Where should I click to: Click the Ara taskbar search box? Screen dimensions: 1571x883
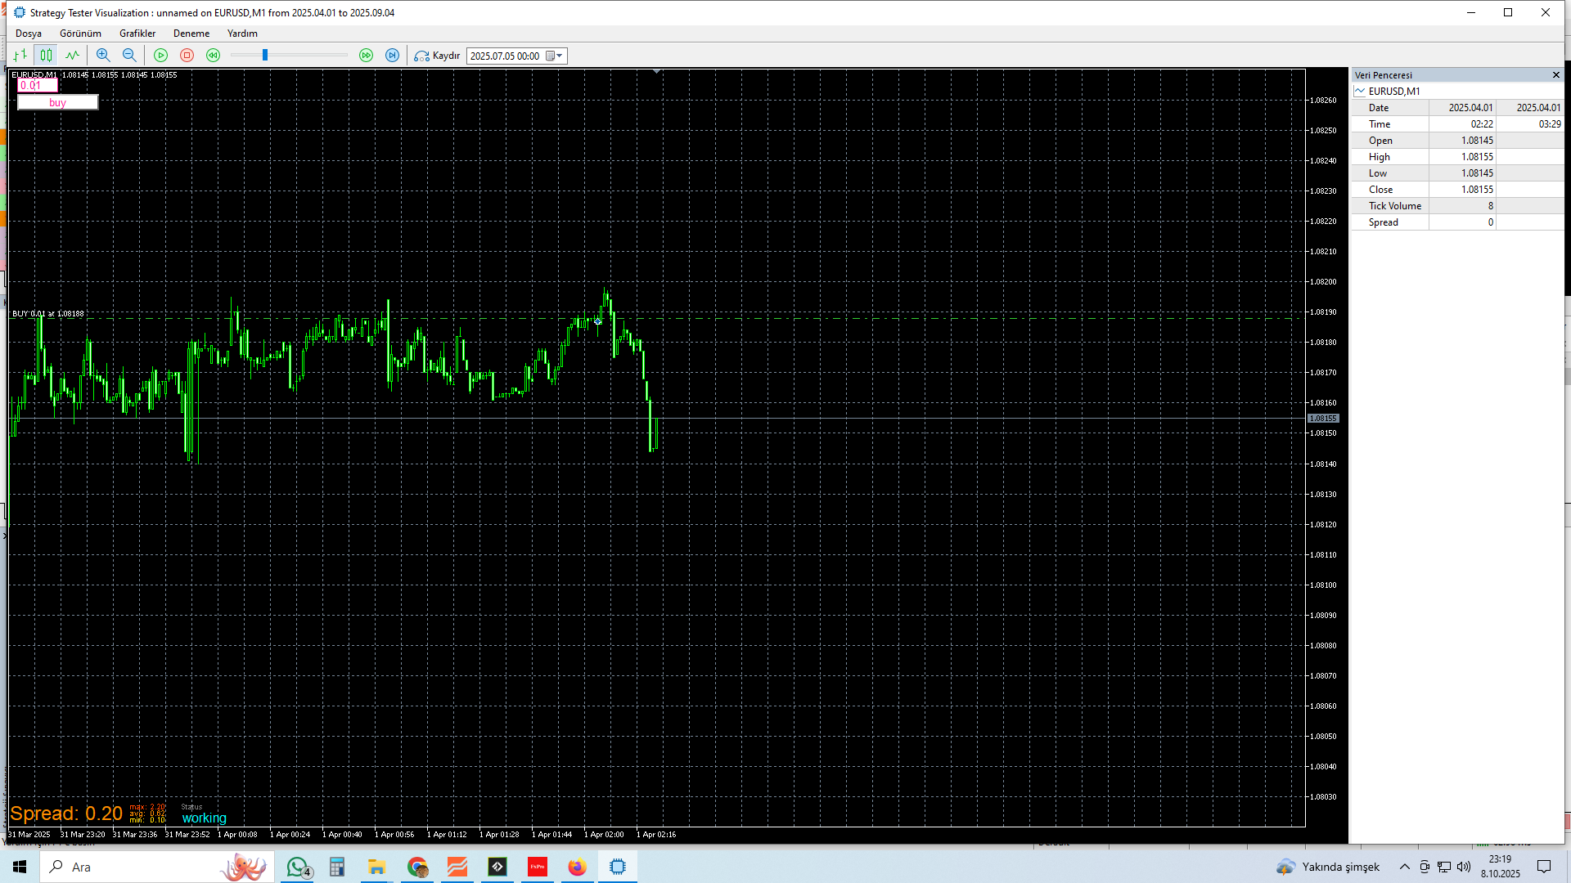[155, 867]
